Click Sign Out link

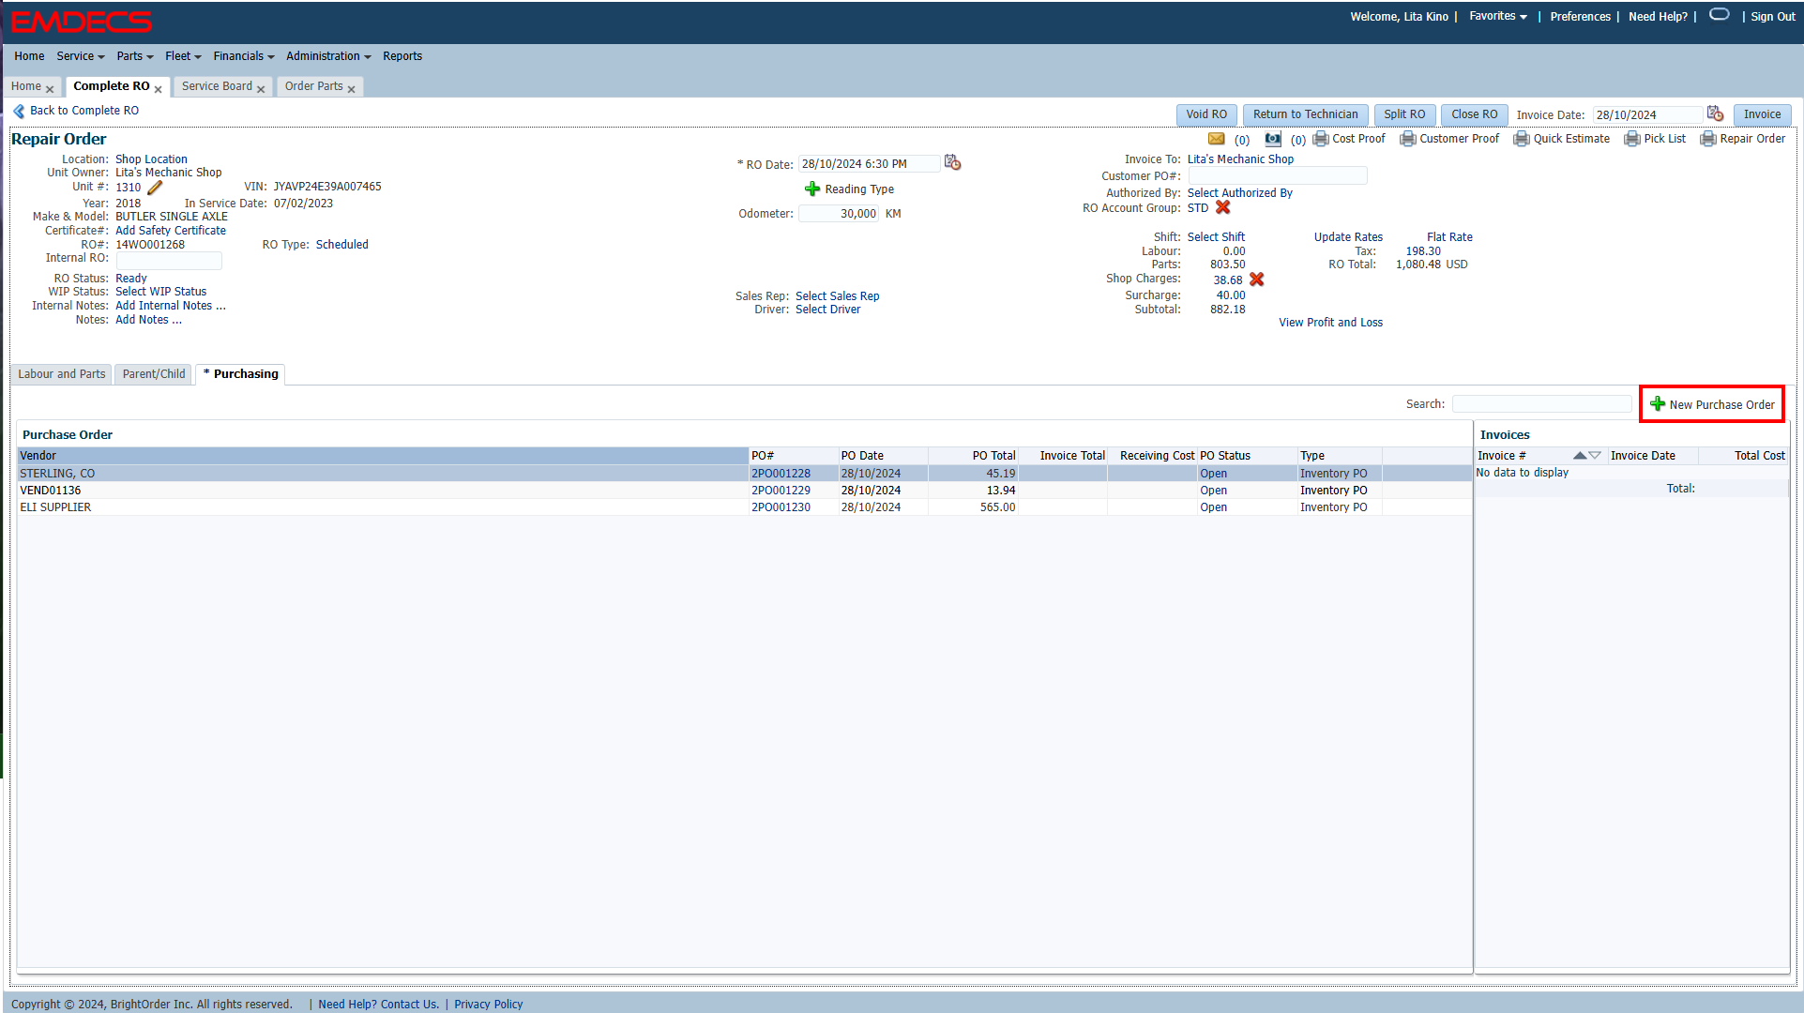click(1772, 17)
